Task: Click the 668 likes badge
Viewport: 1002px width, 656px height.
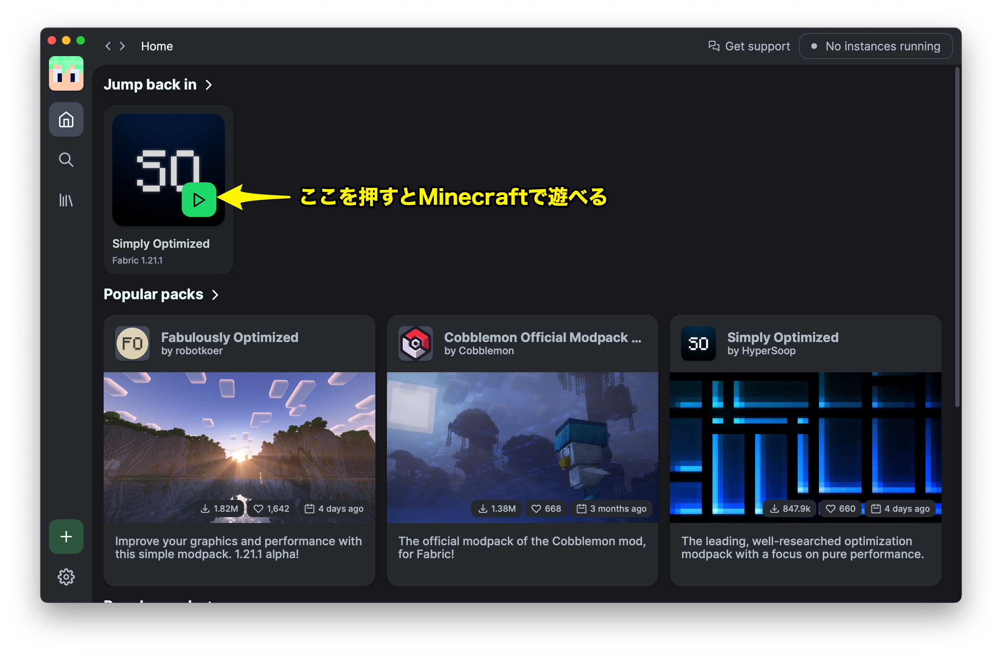Action: click(546, 509)
